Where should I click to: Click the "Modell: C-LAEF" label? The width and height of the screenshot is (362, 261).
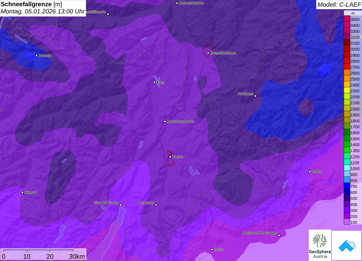339,5
